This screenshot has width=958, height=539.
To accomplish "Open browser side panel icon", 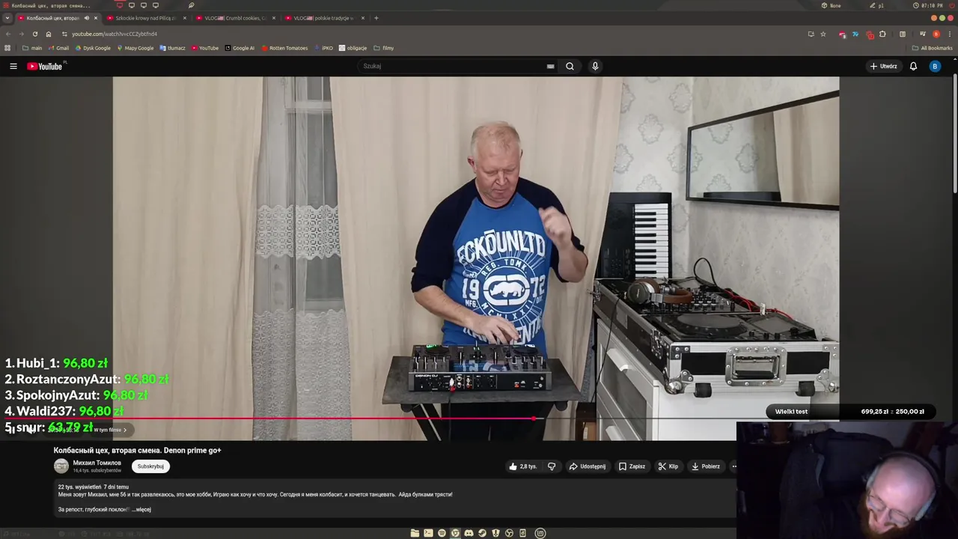I will (903, 34).
